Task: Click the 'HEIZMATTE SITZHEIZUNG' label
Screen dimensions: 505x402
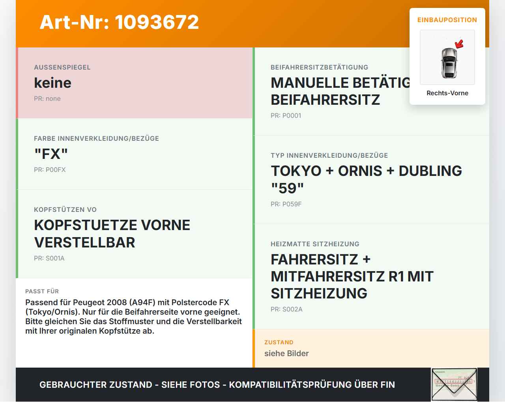Action: [x=315, y=244]
